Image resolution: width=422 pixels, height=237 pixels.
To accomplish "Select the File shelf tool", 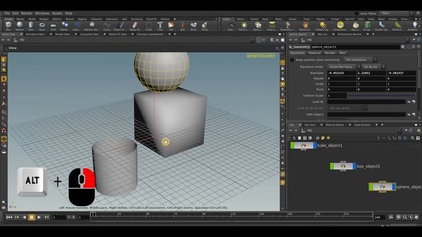I will (x=171, y=26).
